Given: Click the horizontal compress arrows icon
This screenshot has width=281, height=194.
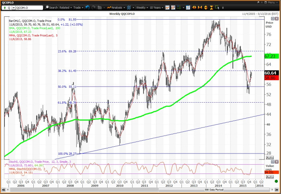Looking at the screenshot, I should coord(201,7).
